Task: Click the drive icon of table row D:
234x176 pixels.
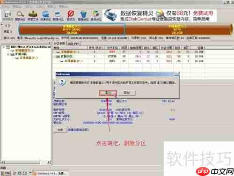Action: tap(62, 61)
